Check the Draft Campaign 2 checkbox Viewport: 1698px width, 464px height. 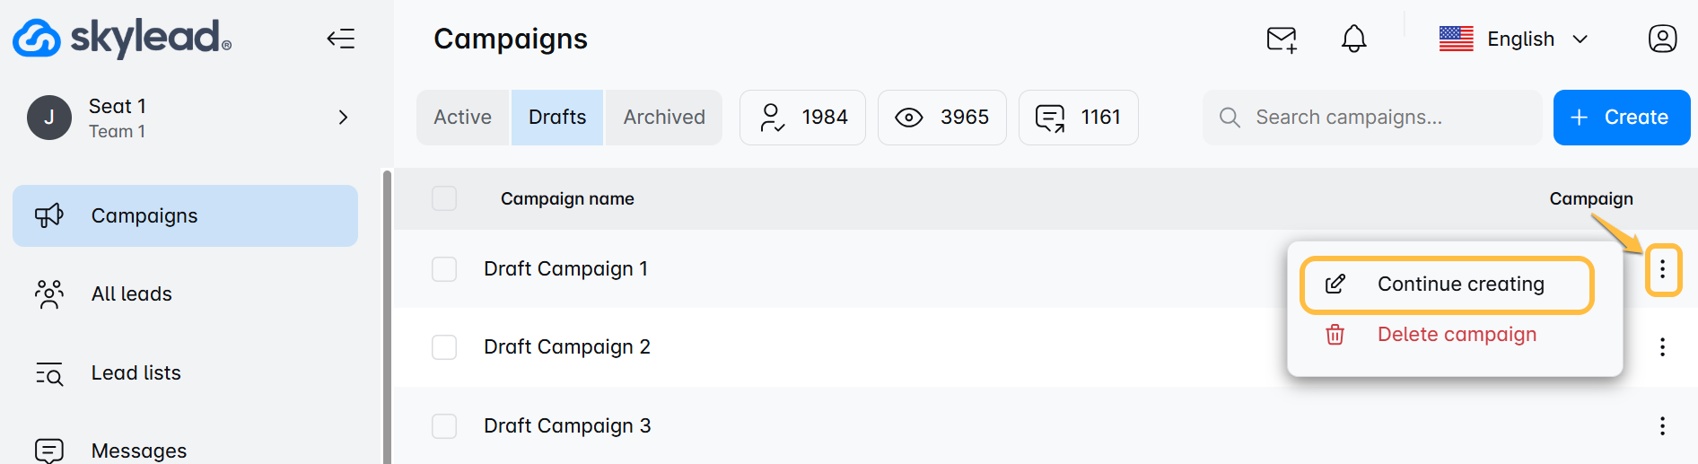[x=444, y=347]
